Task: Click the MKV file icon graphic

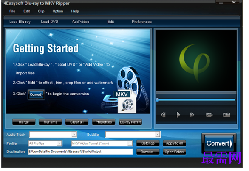Action: point(125,102)
